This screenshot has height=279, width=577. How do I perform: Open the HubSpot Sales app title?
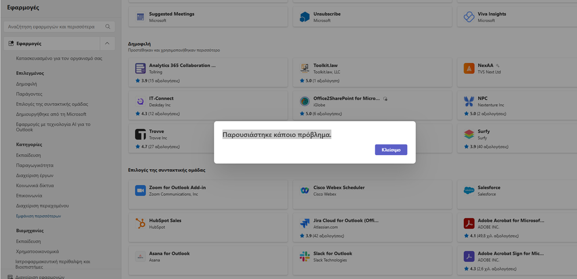[x=165, y=221]
